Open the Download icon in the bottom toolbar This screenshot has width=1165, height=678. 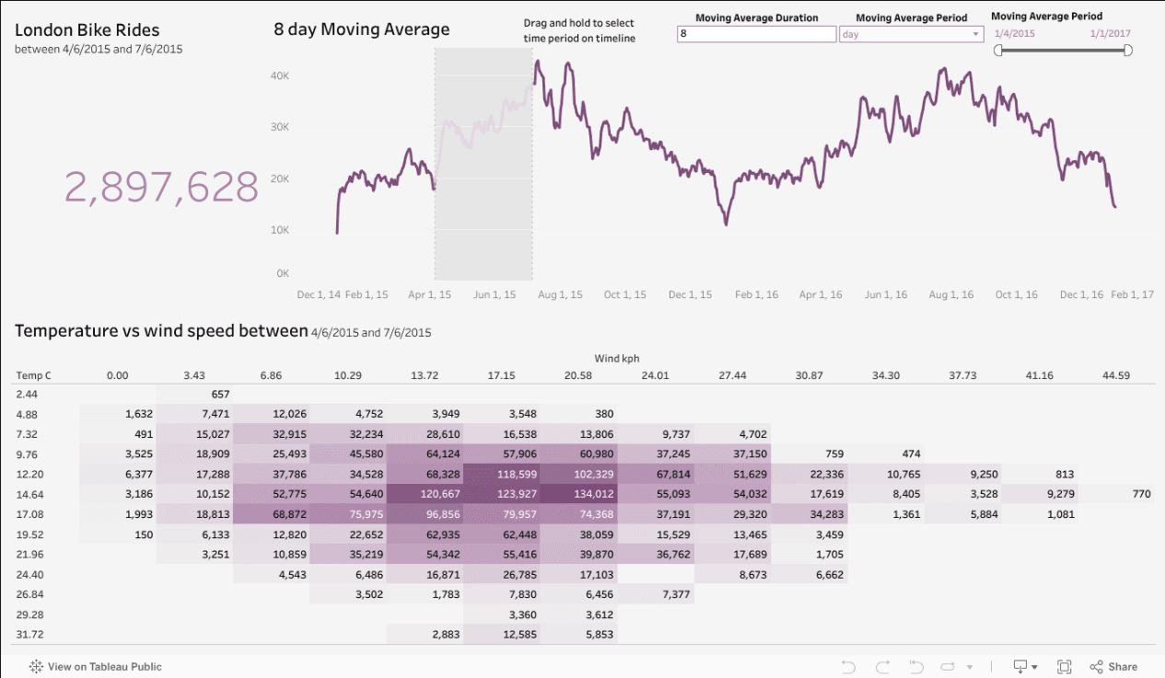[x=1020, y=666]
